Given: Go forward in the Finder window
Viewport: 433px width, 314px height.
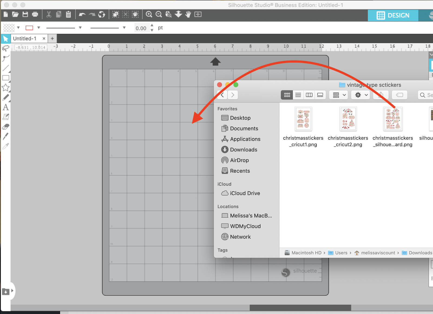Looking at the screenshot, I should pos(233,95).
